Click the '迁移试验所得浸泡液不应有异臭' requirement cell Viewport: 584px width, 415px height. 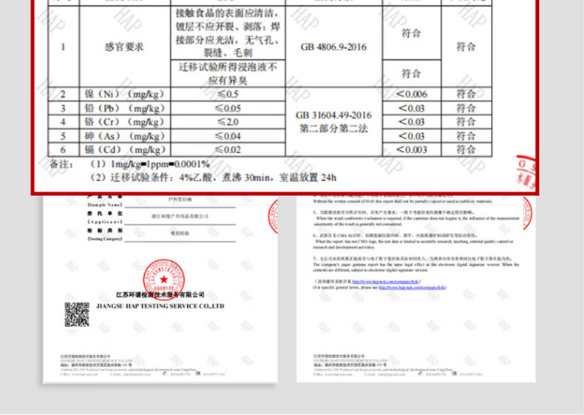coord(228,73)
